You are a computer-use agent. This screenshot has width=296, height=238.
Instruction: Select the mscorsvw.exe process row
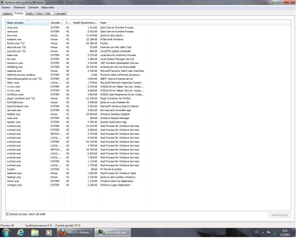pyautogui.click(x=75, y=63)
